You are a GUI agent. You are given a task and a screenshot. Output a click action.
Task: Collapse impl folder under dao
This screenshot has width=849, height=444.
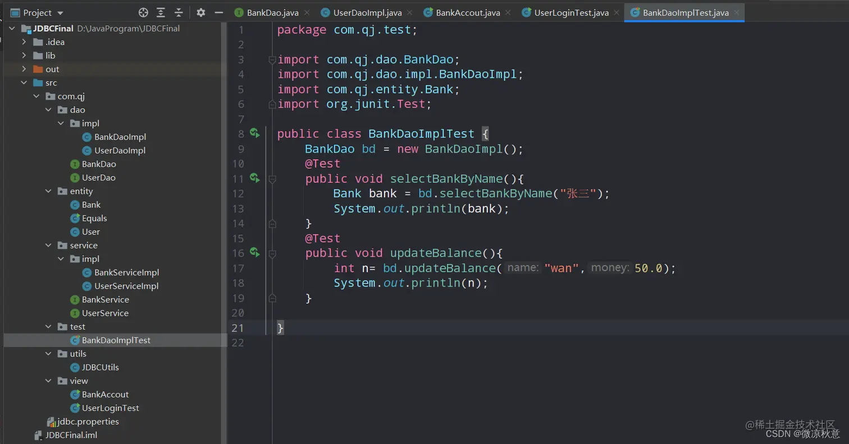pos(61,123)
